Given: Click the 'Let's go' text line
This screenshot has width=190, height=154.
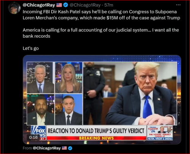Looking at the screenshot, I should point(31,48).
